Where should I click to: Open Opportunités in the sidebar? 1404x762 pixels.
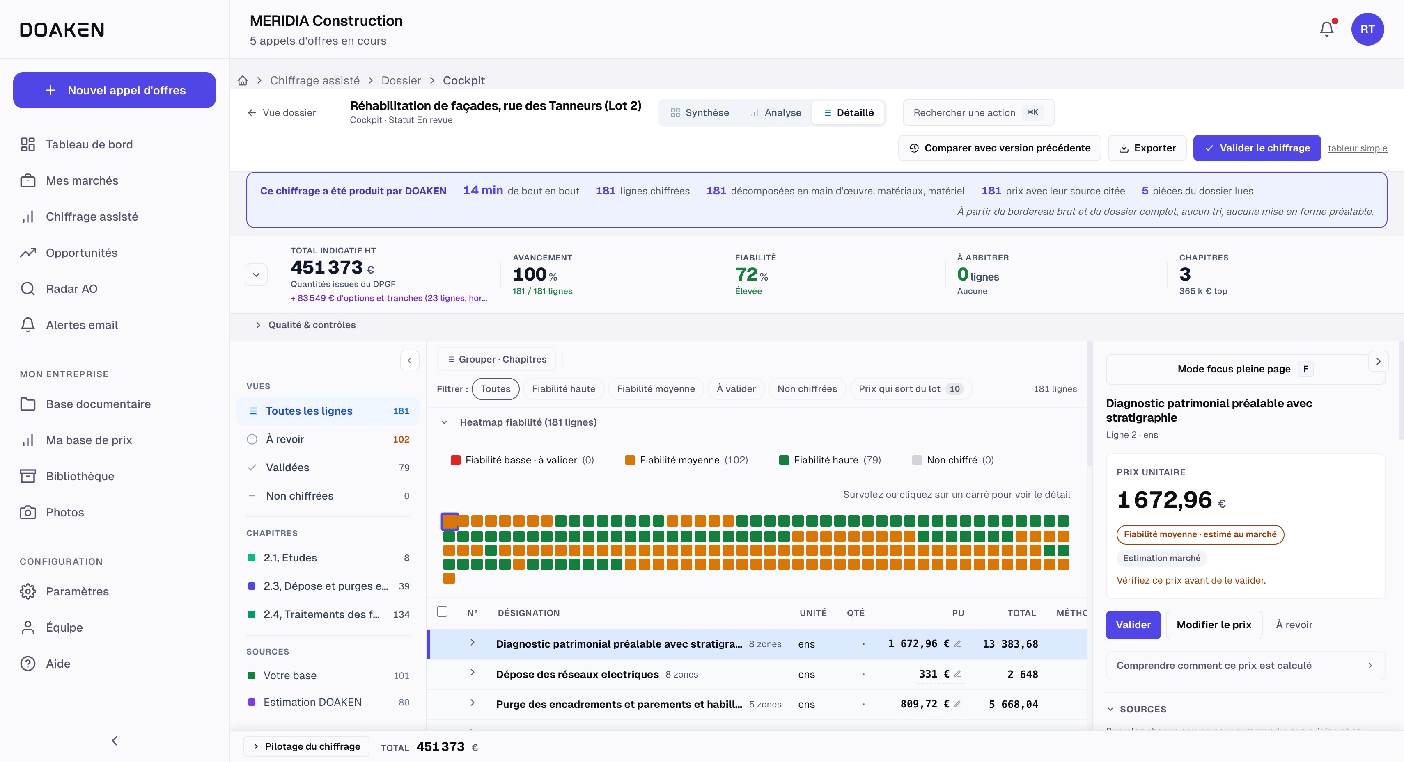(x=114, y=253)
